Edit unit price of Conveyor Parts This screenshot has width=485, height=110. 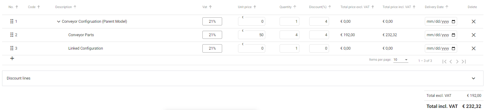point(251,35)
